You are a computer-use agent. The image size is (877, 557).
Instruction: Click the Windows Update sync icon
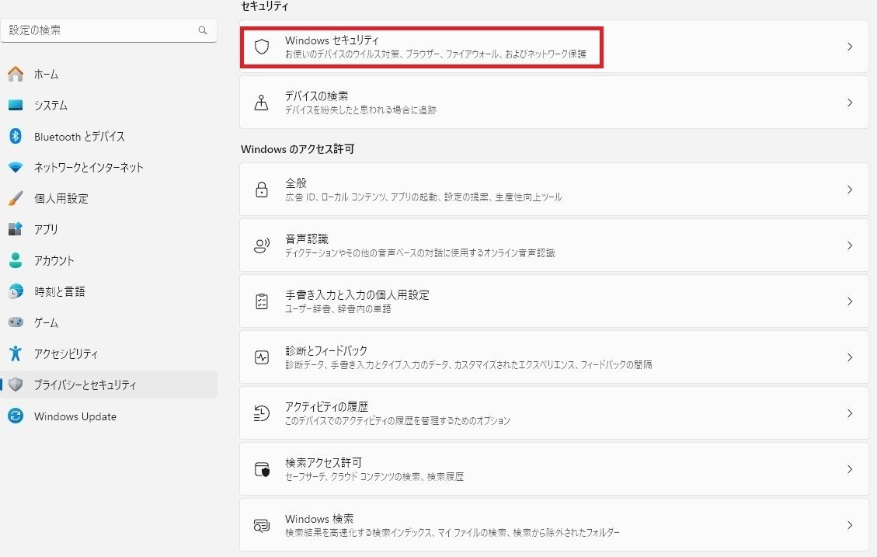[16, 416]
